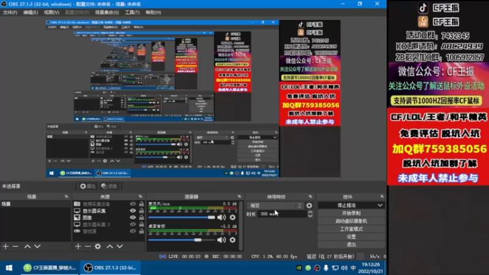Hide the 显示器采集 source via its eye icon
The image size is (489, 275).
point(133,211)
